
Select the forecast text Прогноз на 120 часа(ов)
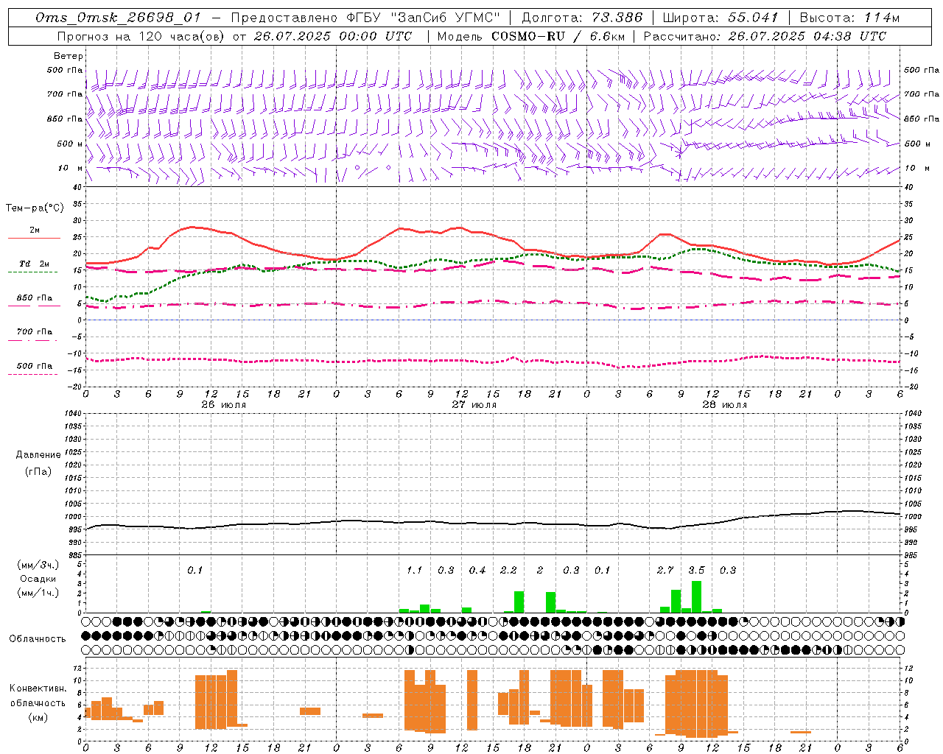(x=141, y=36)
